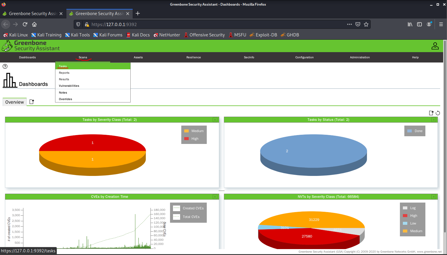Open Help menu
This screenshot has height=255, width=447.
point(415,57)
